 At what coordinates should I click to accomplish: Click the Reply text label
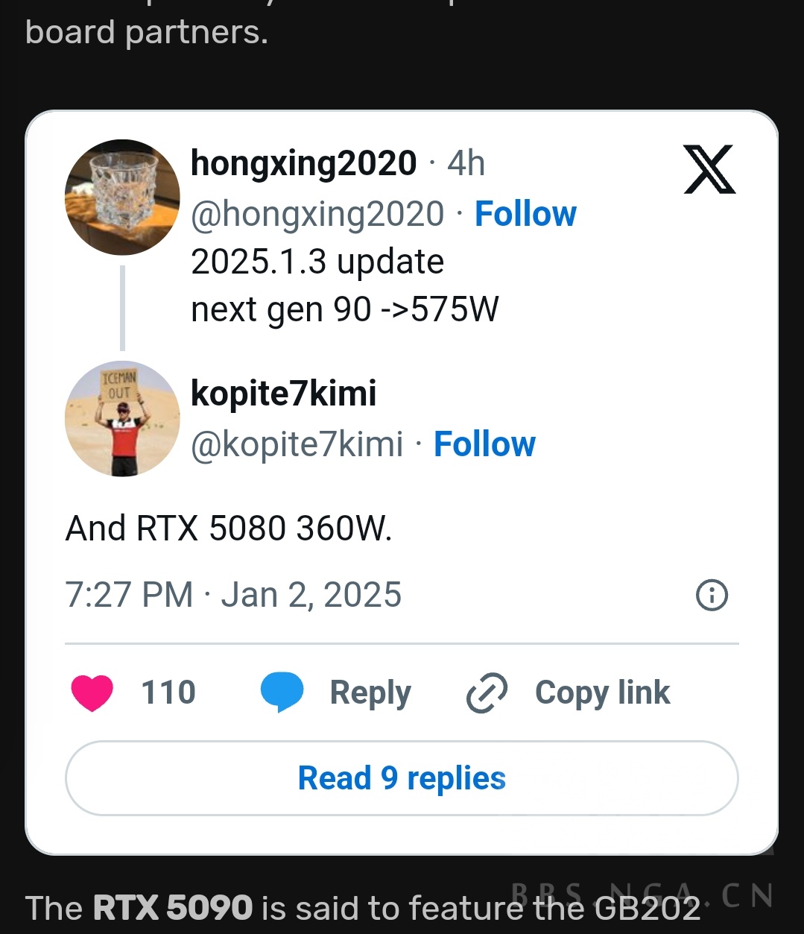coord(370,692)
